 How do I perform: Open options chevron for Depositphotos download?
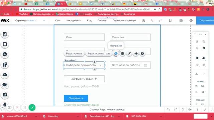point(119,116)
